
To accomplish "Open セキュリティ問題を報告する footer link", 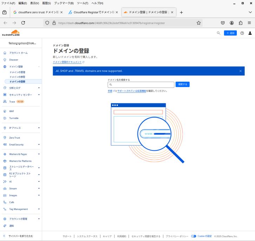I will 146,236.
